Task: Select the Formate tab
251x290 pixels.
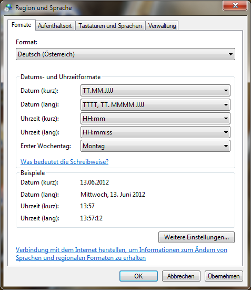Action: point(22,25)
